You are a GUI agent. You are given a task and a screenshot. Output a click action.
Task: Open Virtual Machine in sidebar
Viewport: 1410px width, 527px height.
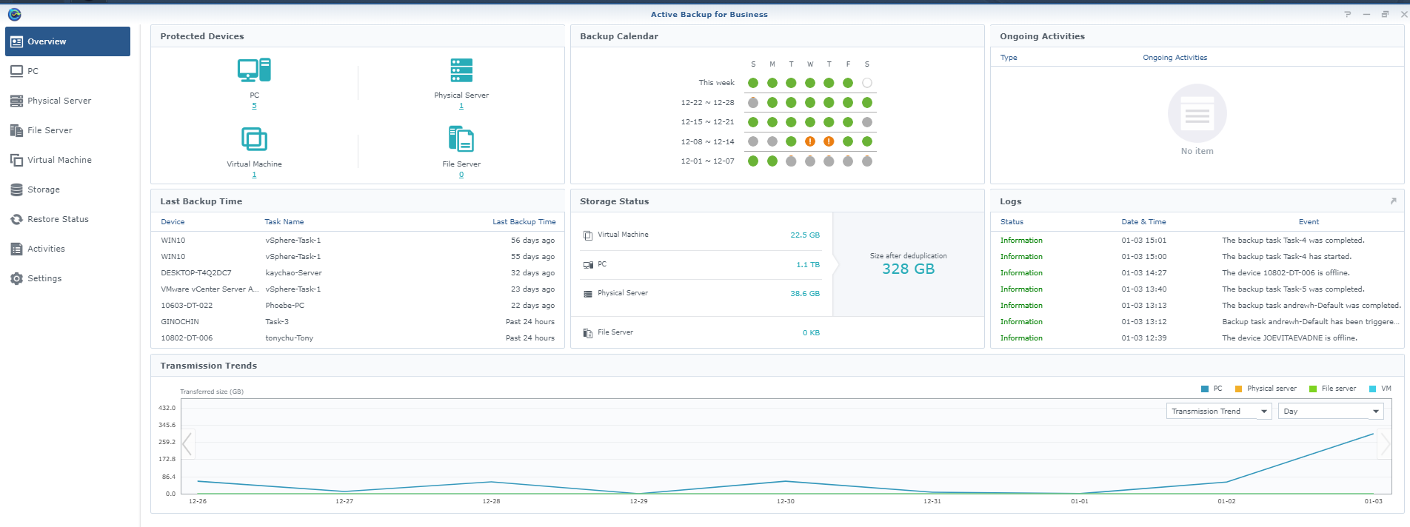[67, 160]
